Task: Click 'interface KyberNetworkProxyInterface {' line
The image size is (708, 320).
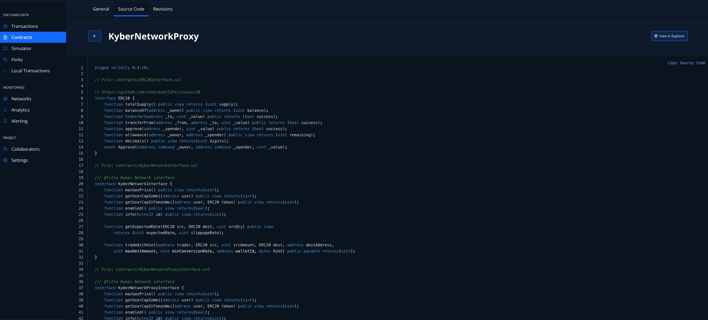Action: pyautogui.click(x=139, y=288)
